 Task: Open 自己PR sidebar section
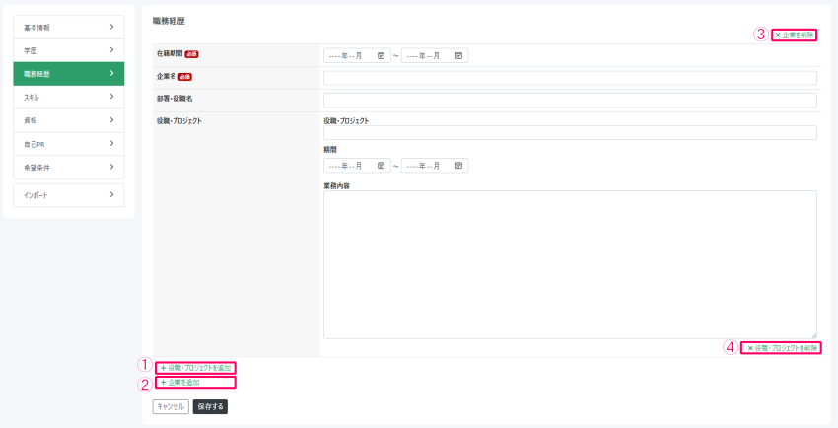(68, 144)
